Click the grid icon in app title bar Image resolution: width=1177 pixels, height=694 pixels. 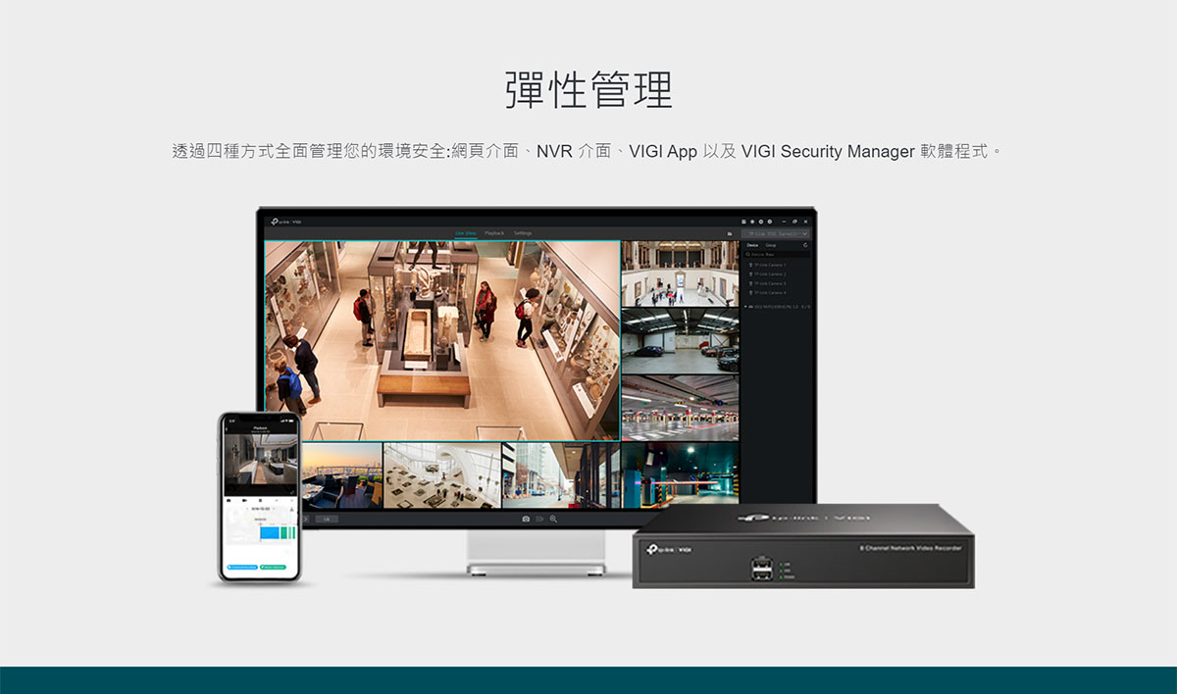743,222
